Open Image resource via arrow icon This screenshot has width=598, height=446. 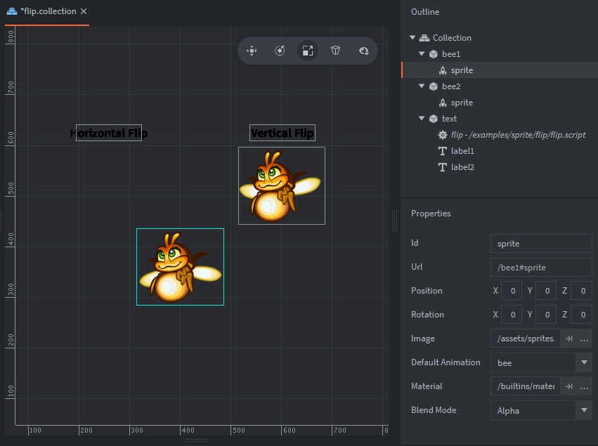pos(569,339)
